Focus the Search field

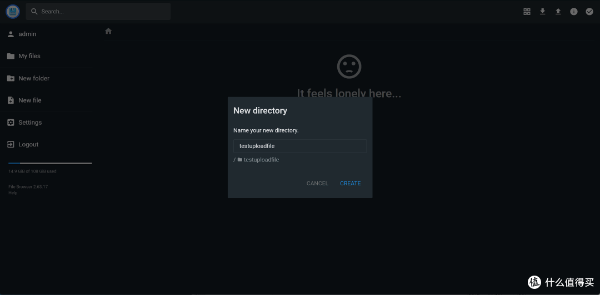pyautogui.click(x=98, y=12)
